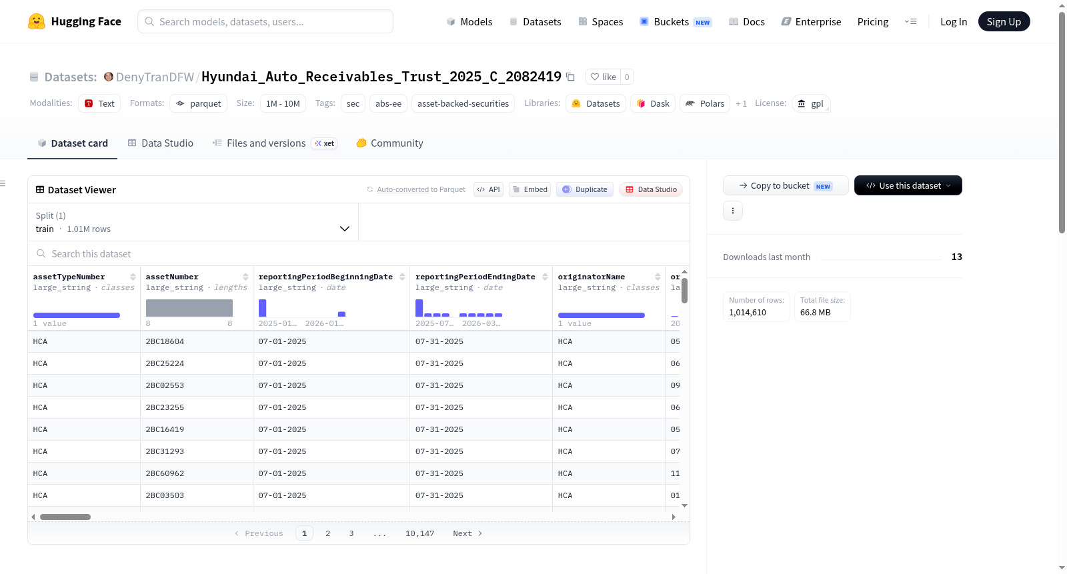
Task: Click the sec tag
Action: 353,103
